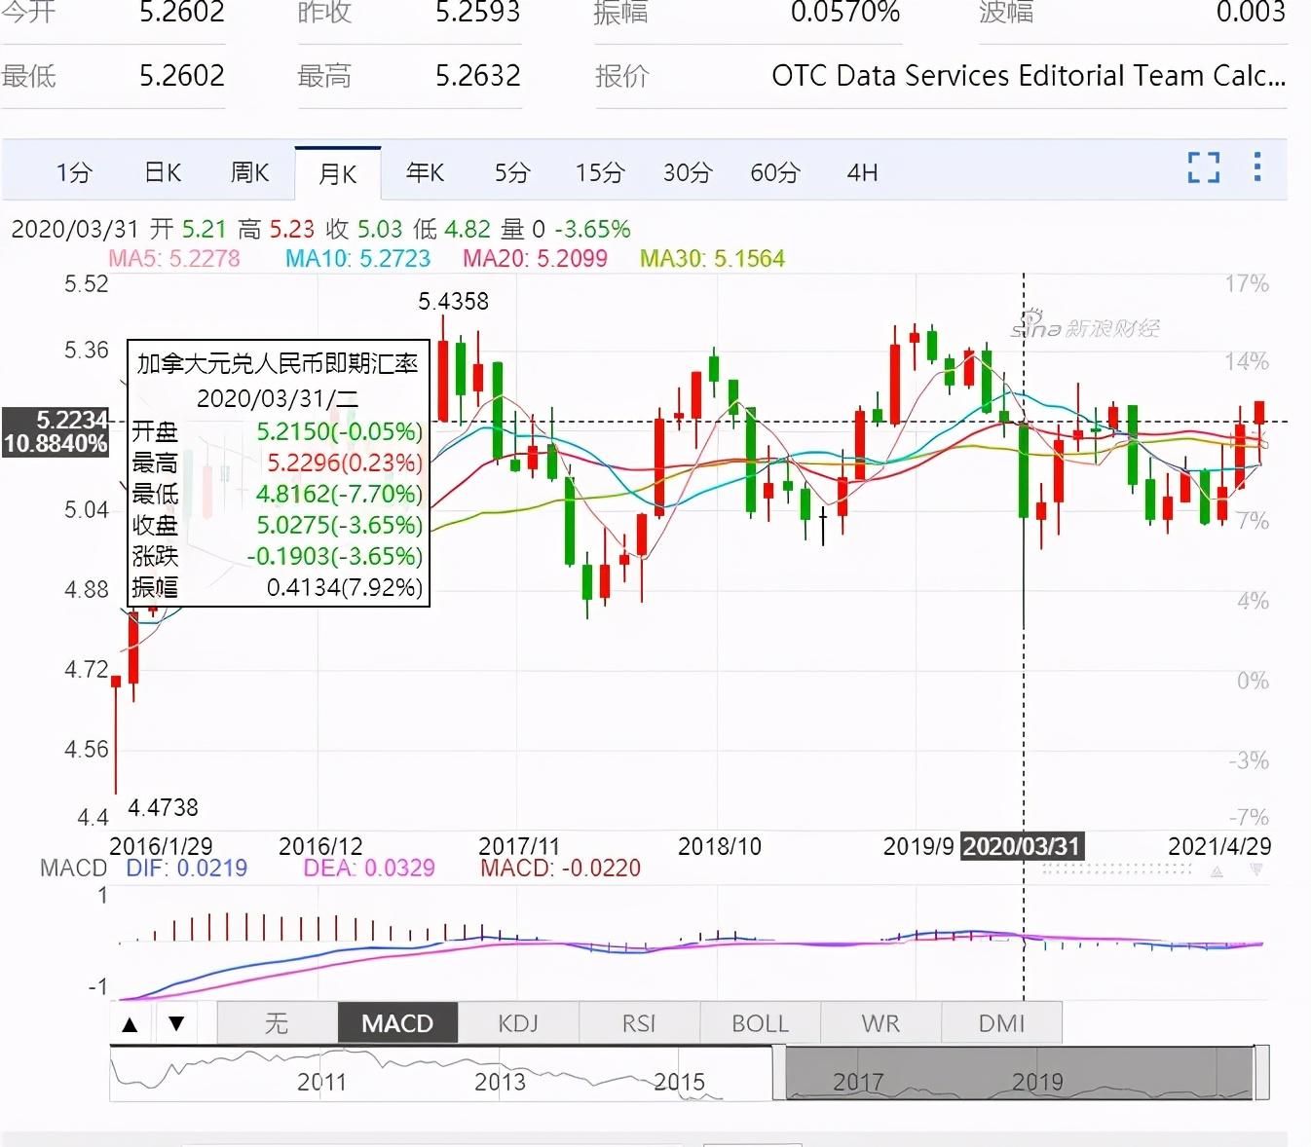Click the MA5: 5.2278 legend
1311x1147 pixels.
tap(174, 258)
